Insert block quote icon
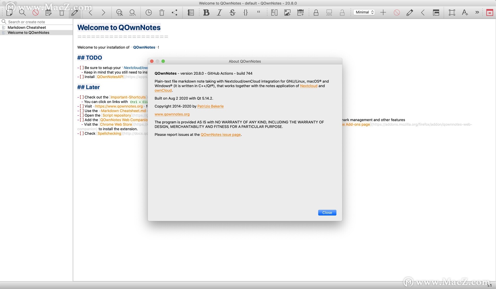The width and height of the screenshot is (496, 289). coord(259,12)
